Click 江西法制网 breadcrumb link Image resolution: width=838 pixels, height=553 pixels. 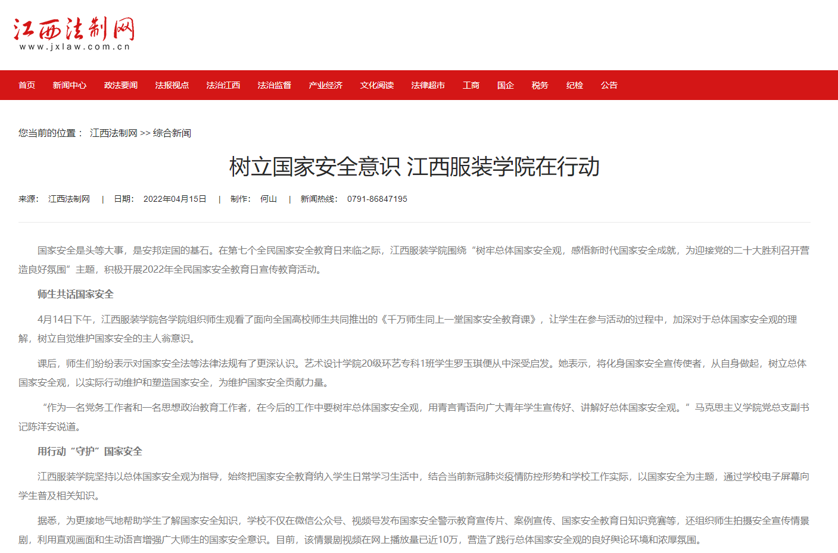point(114,133)
